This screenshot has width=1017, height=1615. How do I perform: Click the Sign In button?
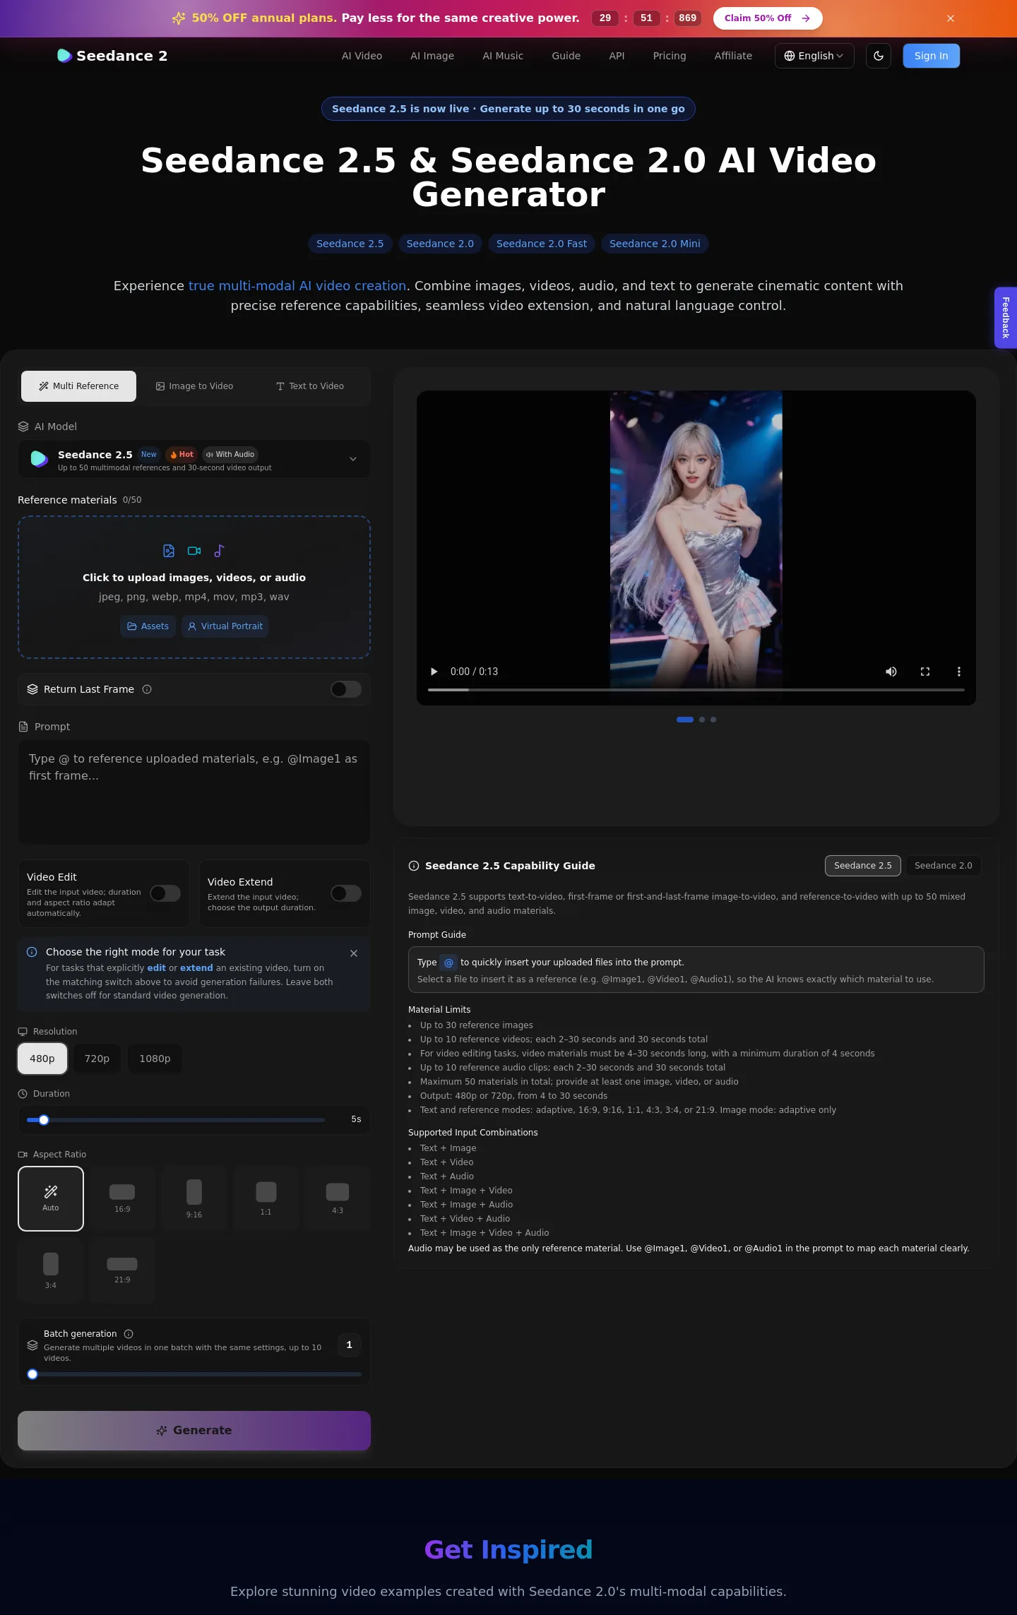click(x=932, y=56)
